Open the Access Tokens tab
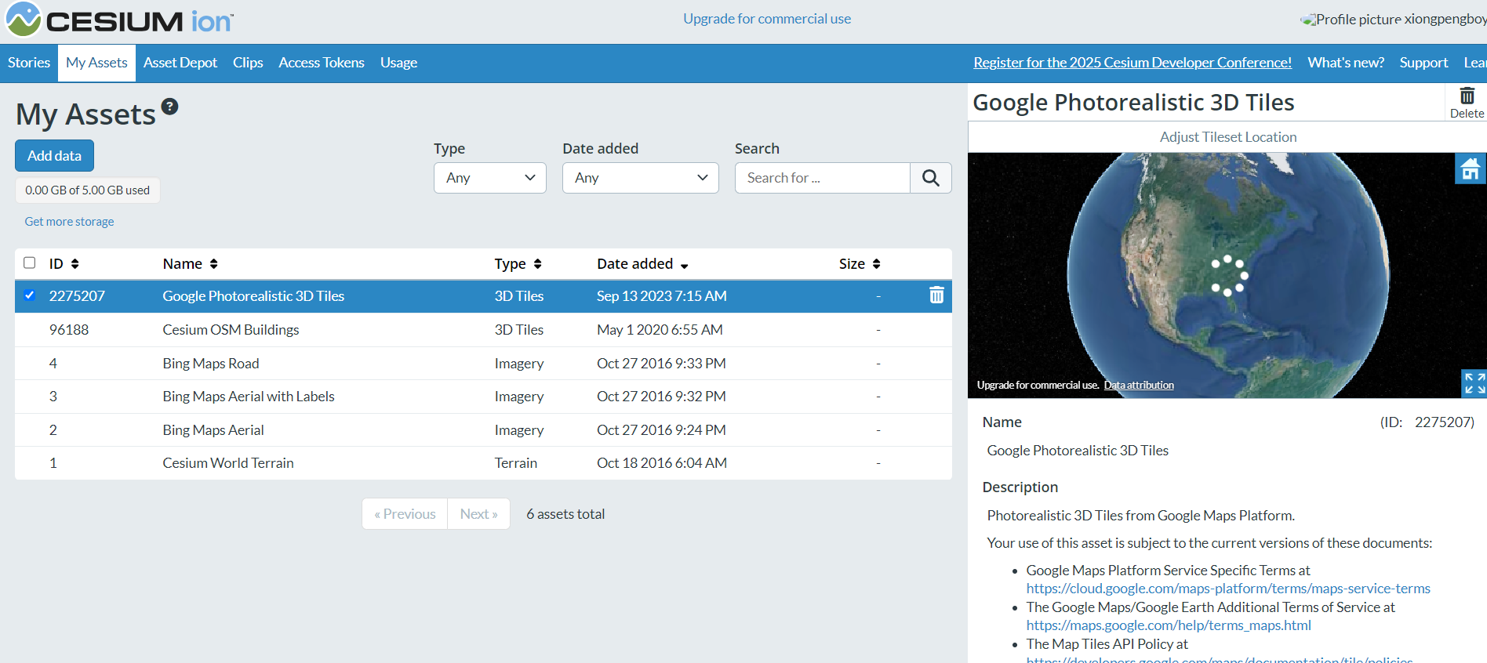The image size is (1487, 663). click(x=322, y=63)
